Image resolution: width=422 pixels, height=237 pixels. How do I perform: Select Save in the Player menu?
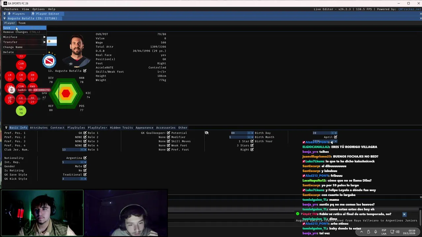(24, 28)
